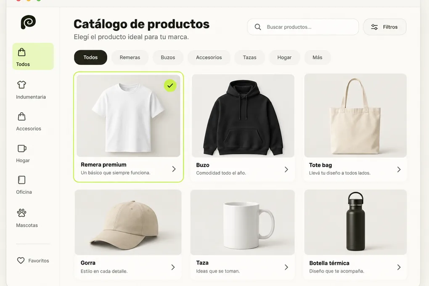
Task: Select the white t-shirt product image
Action: coord(128,116)
